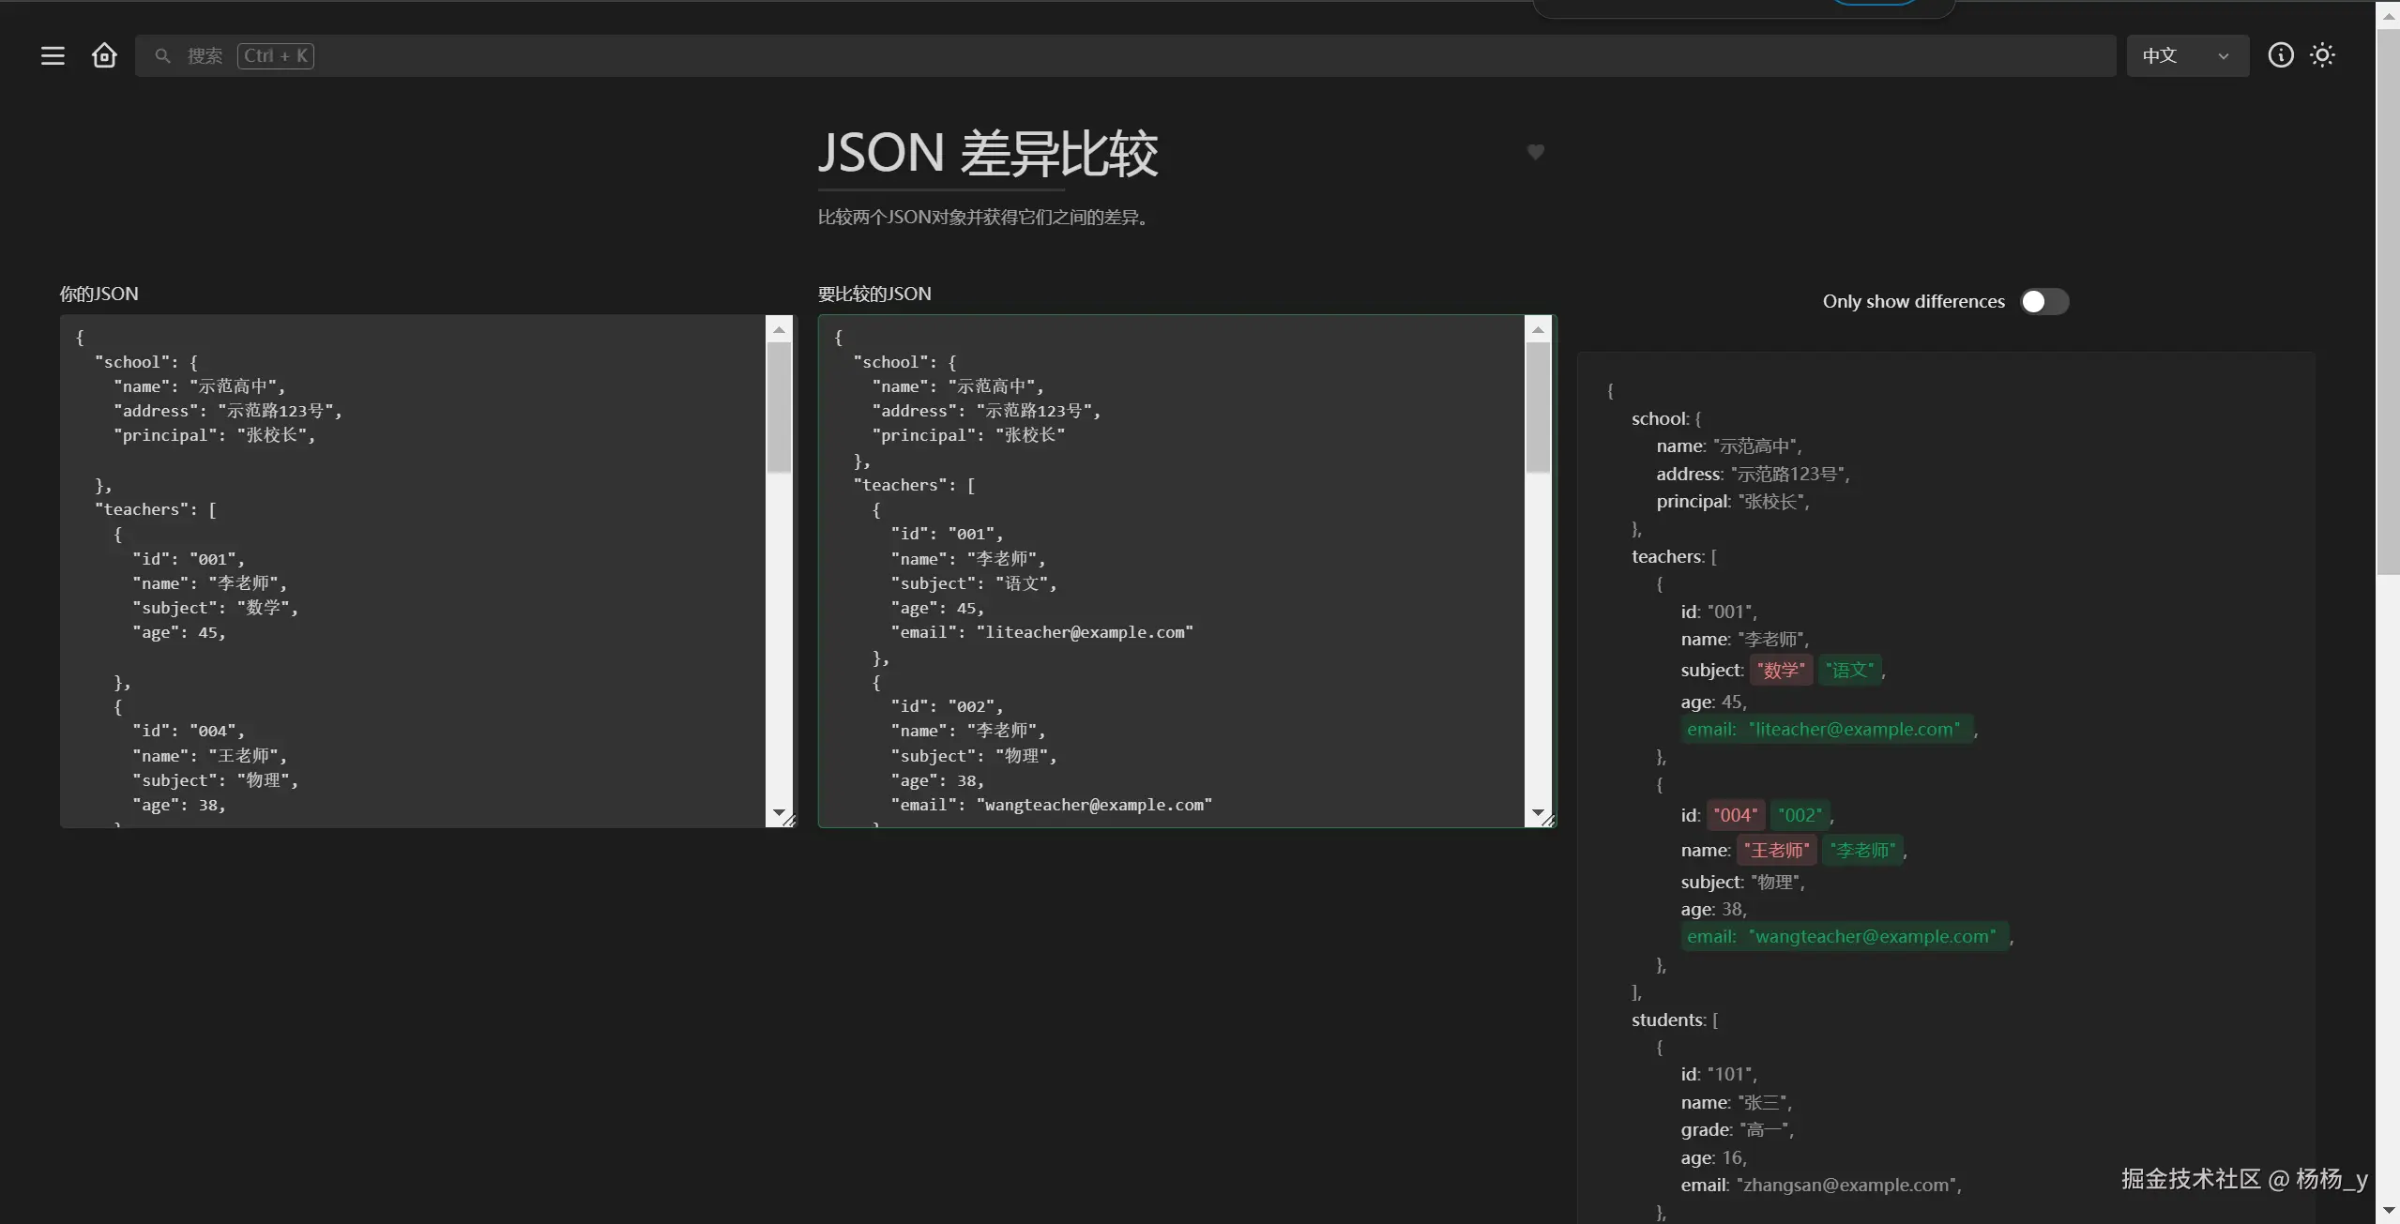Click the language selector chevron arrow

(x=2223, y=56)
